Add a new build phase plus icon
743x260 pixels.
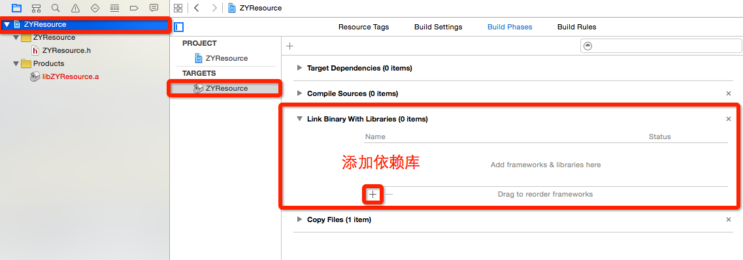[x=290, y=46]
